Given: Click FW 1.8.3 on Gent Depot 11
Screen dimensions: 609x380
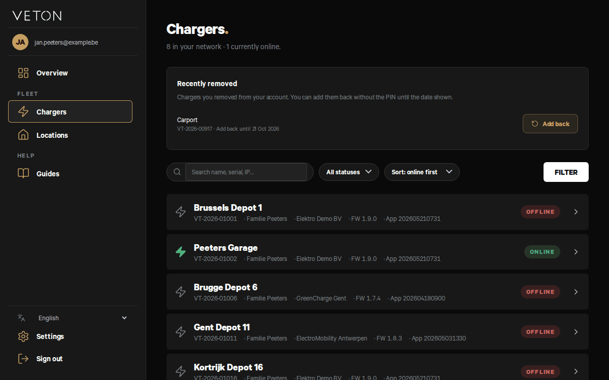Looking at the screenshot, I should 389,338.
